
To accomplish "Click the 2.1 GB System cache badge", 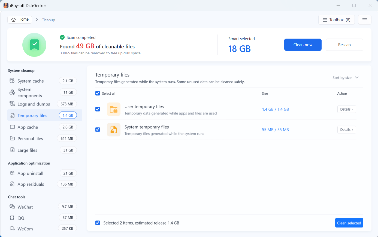I will pos(68,81).
